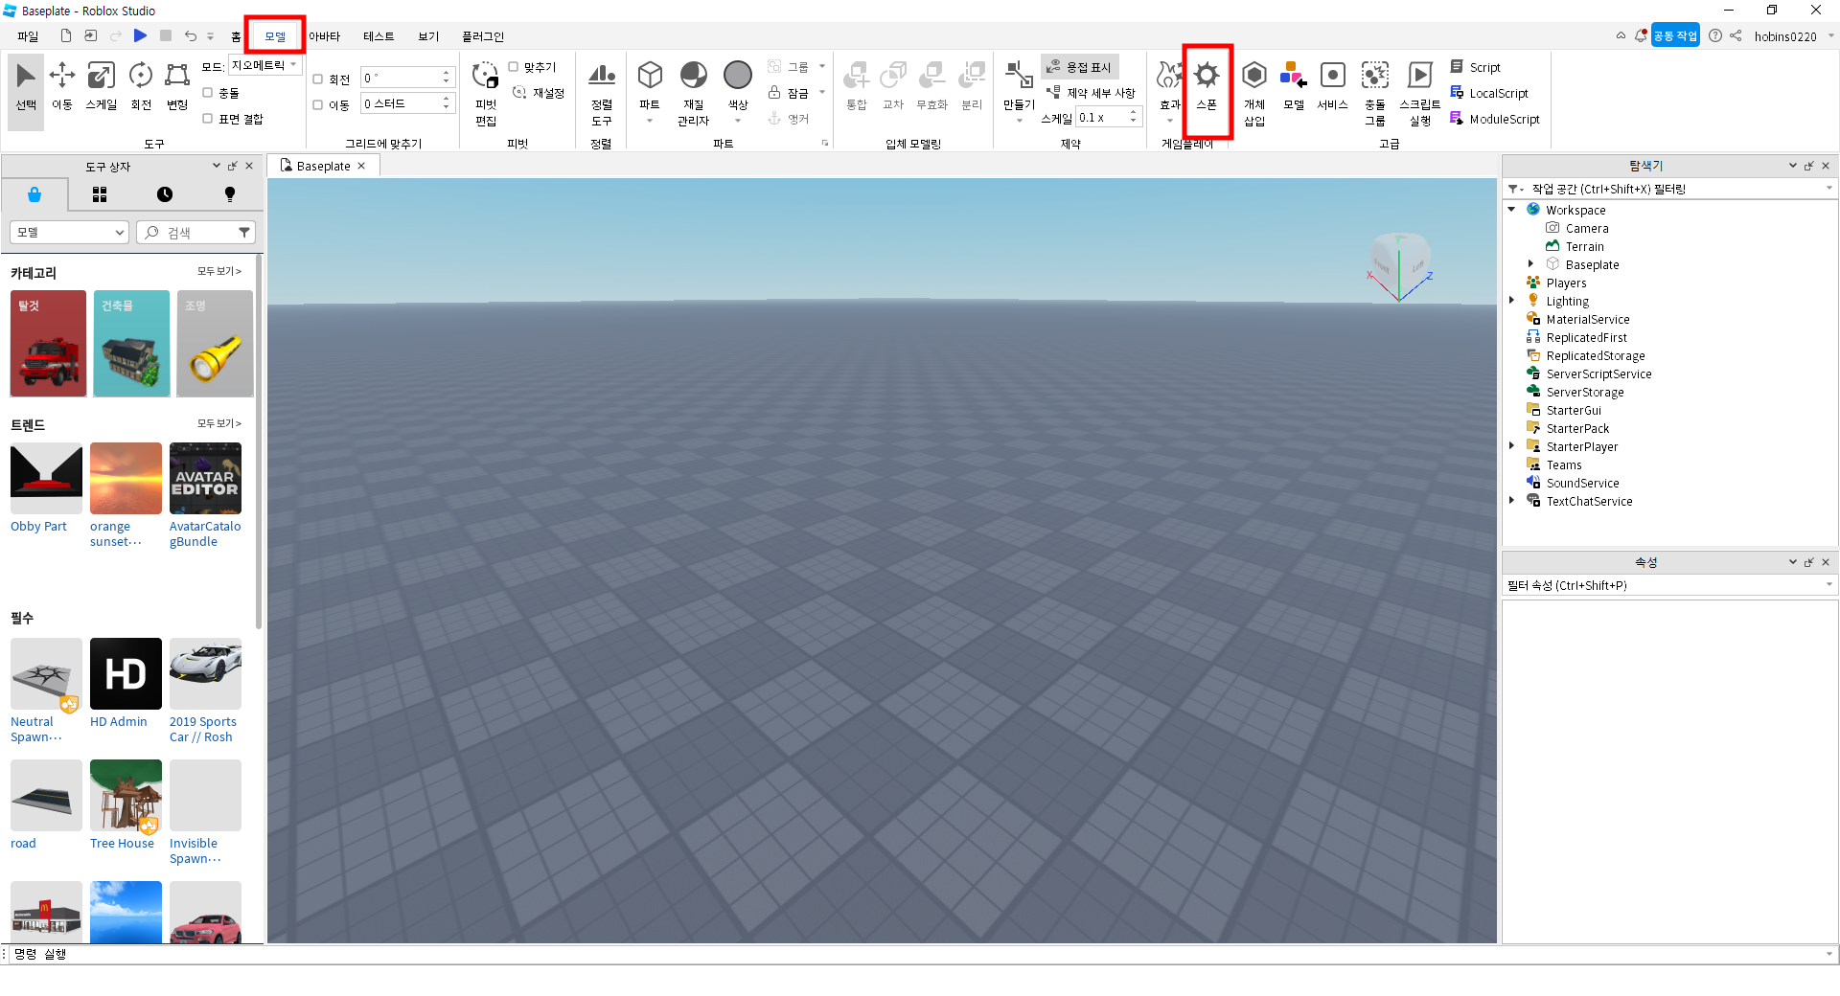Open the 피벗 편집 pivot editor
Image resolution: width=1840 pixels, height=996 pixels.
(486, 94)
